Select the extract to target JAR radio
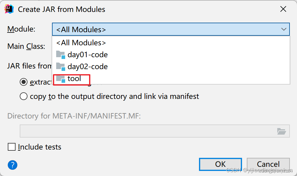This screenshot has height=176, width=297. click(x=24, y=82)
